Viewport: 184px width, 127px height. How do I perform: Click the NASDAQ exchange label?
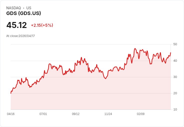(x=13, y=8)
